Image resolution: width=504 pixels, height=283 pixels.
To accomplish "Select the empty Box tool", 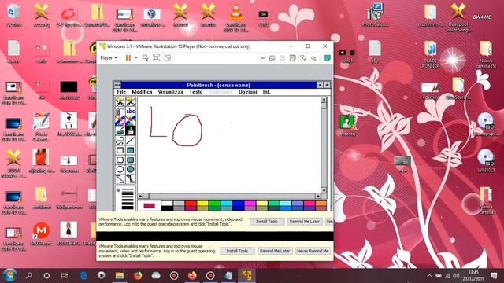I will coord(120,150).
